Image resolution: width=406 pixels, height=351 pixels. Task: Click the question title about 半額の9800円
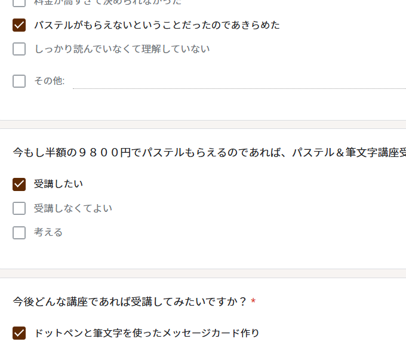click(x=210, y=152)
